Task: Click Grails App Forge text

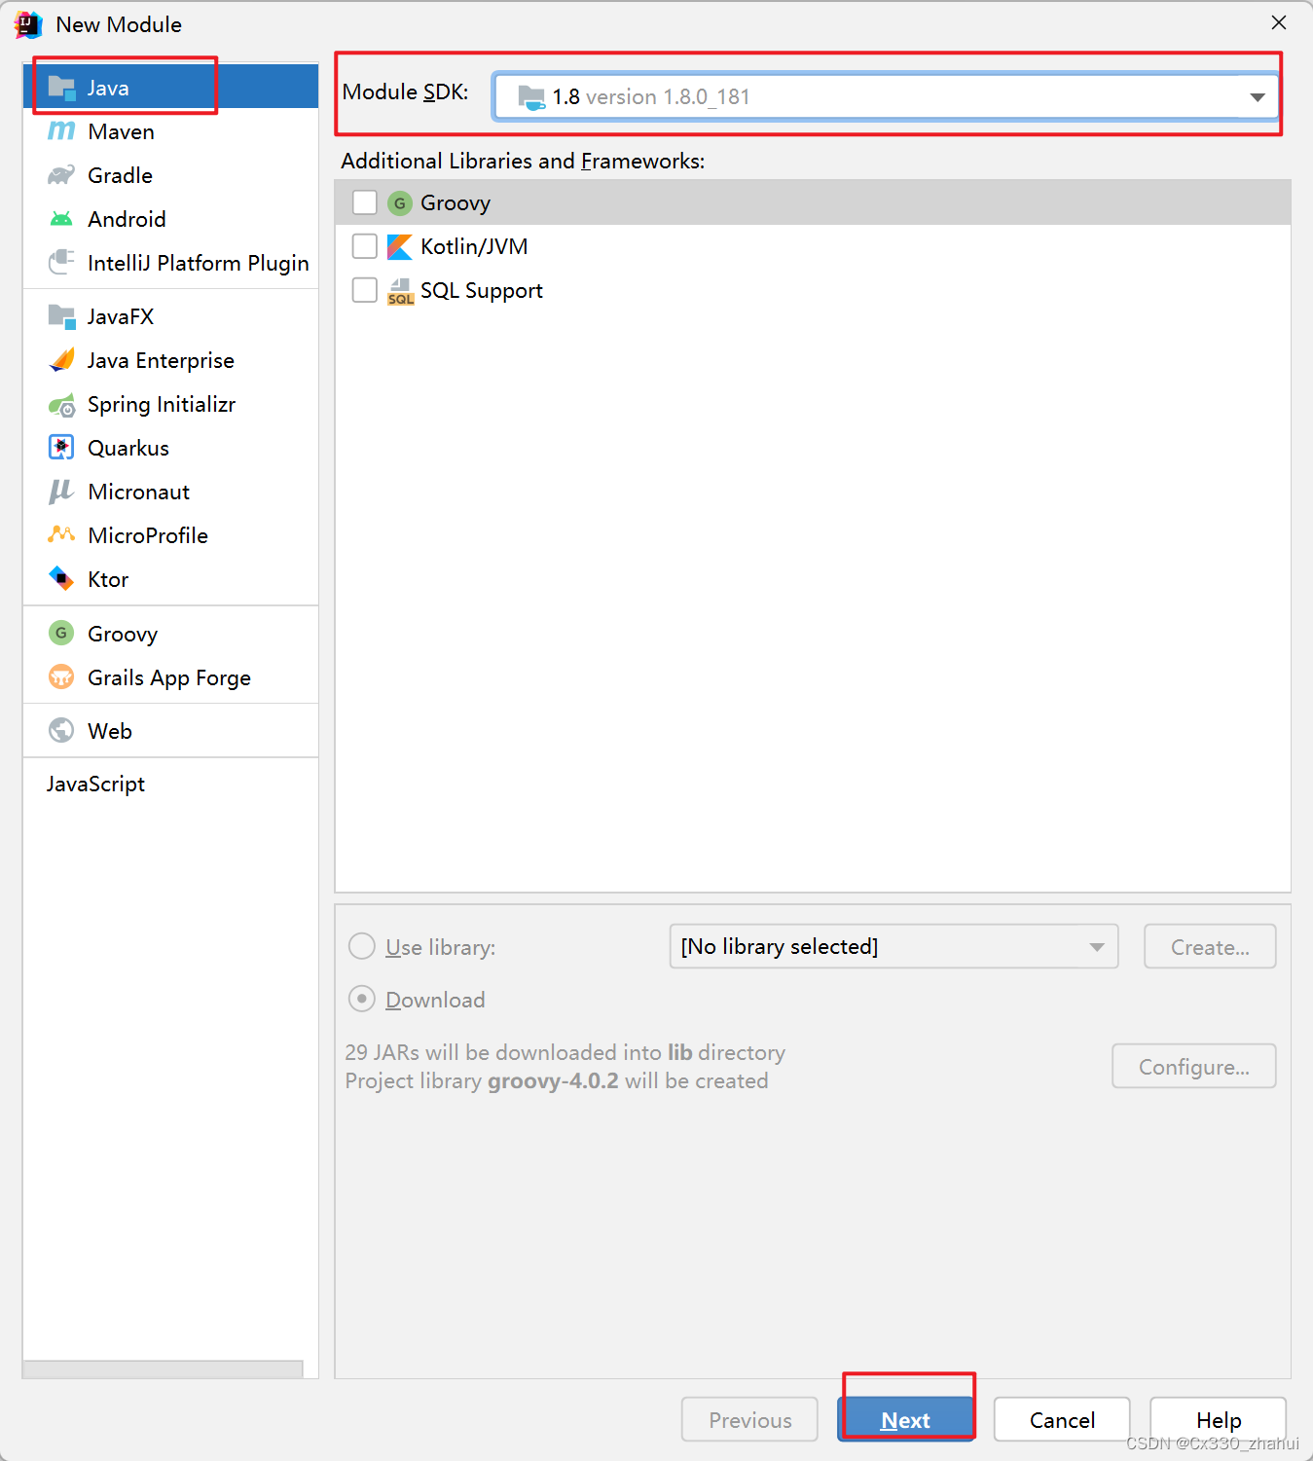Action: coord(169,677)
